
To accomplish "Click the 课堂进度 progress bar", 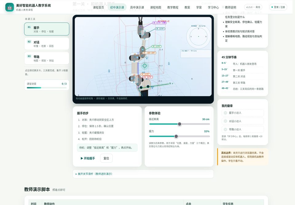I will pos(47,88).
